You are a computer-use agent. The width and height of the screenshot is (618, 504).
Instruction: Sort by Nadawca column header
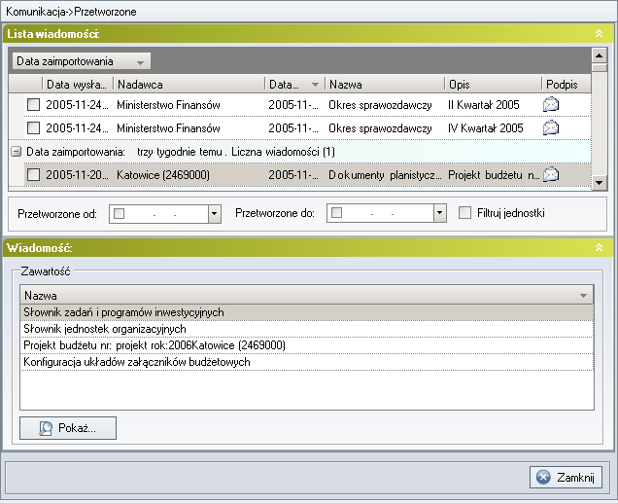189,85
